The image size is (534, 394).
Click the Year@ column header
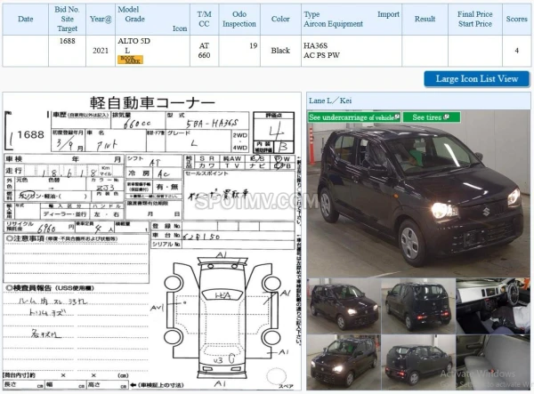(101, 19)
